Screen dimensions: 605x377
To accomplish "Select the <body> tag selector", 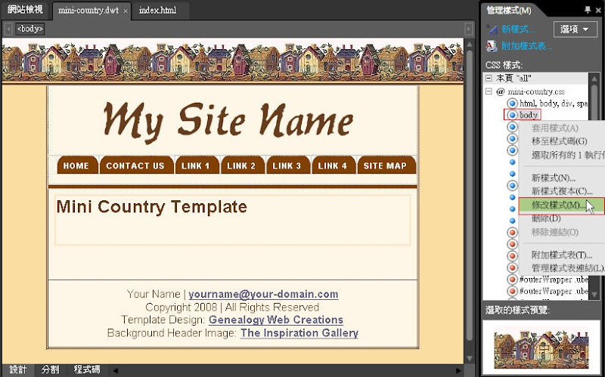I will (x=30, y=29).
